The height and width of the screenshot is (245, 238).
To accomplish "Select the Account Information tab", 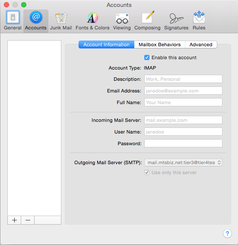I will click(x=106, y=45).
